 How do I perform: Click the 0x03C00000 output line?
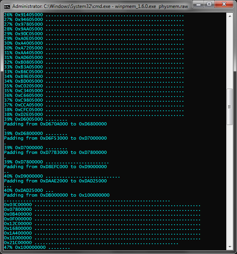[102, 205]
